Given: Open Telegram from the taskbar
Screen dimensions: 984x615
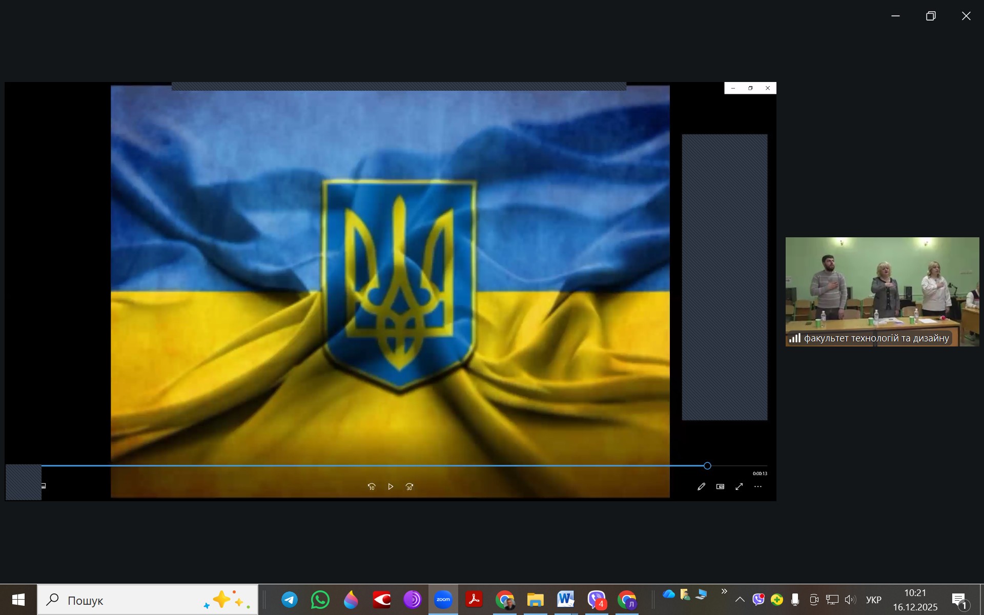Looking at the screenshot, I should (290, 600).
